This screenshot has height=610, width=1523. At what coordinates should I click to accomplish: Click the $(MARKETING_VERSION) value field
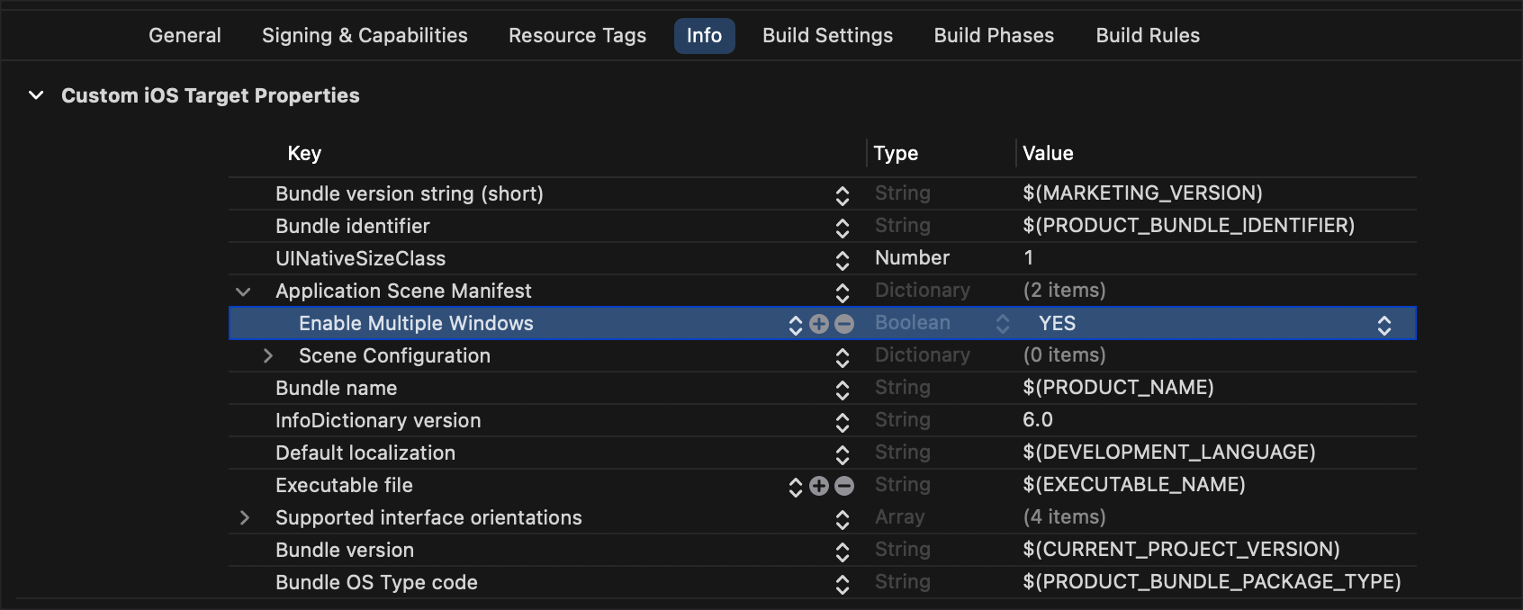click(x=1142, y=193)
